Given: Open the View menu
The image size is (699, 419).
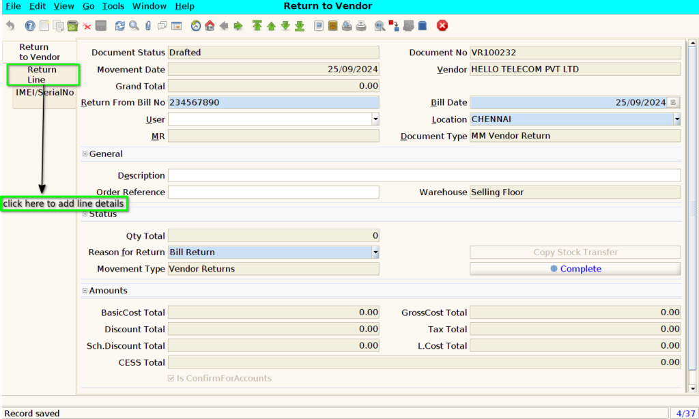Looking at the screenshot, I should [63, 6].
